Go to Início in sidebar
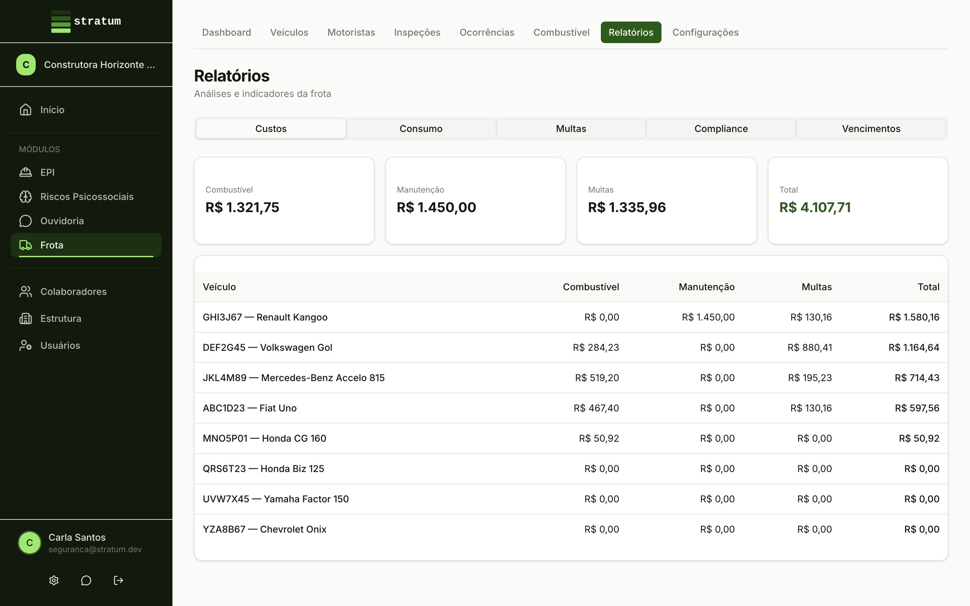The image size is (970, 606). pos(86,109)
